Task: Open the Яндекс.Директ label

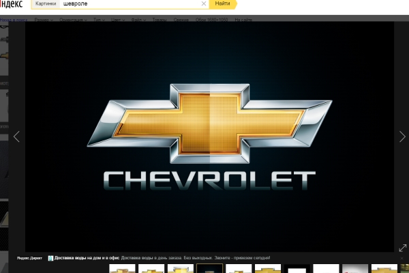Action: pos(29,258)
